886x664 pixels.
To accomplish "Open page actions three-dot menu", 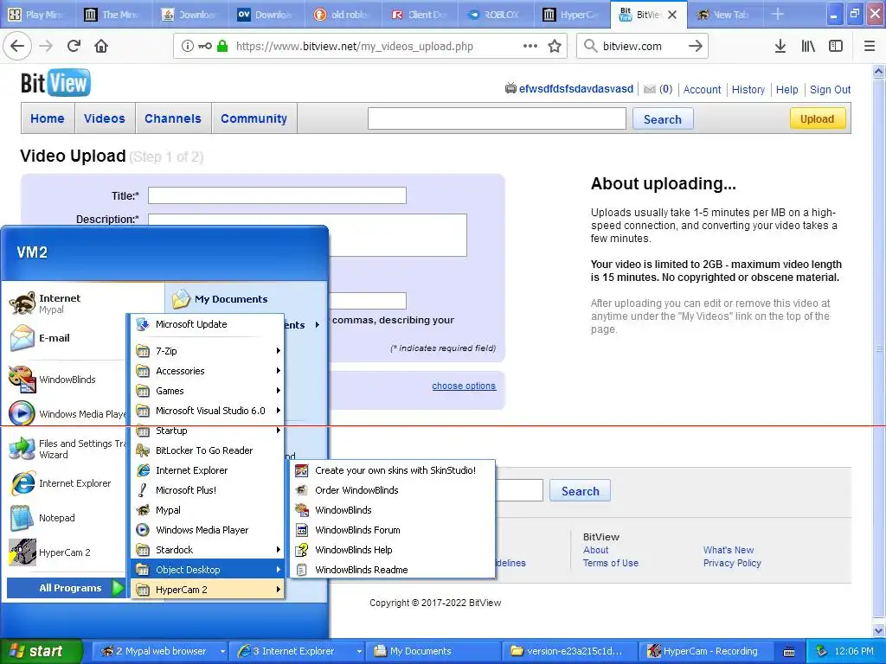I will point(530,47).
